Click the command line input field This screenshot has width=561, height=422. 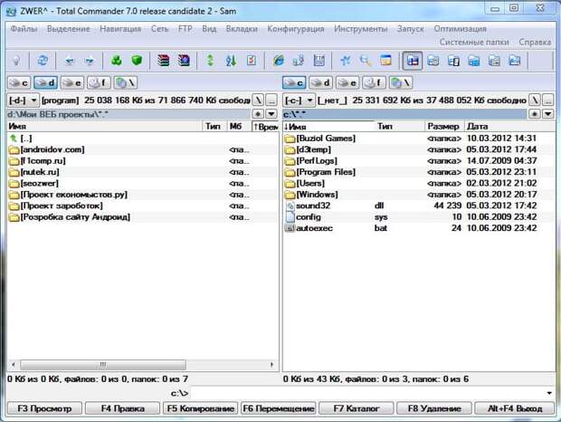click(367, 393)
